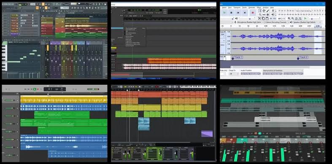Click the 'Track 1' label in Audacity
This screenshot has width=332, height=164.
click(238, 57)
